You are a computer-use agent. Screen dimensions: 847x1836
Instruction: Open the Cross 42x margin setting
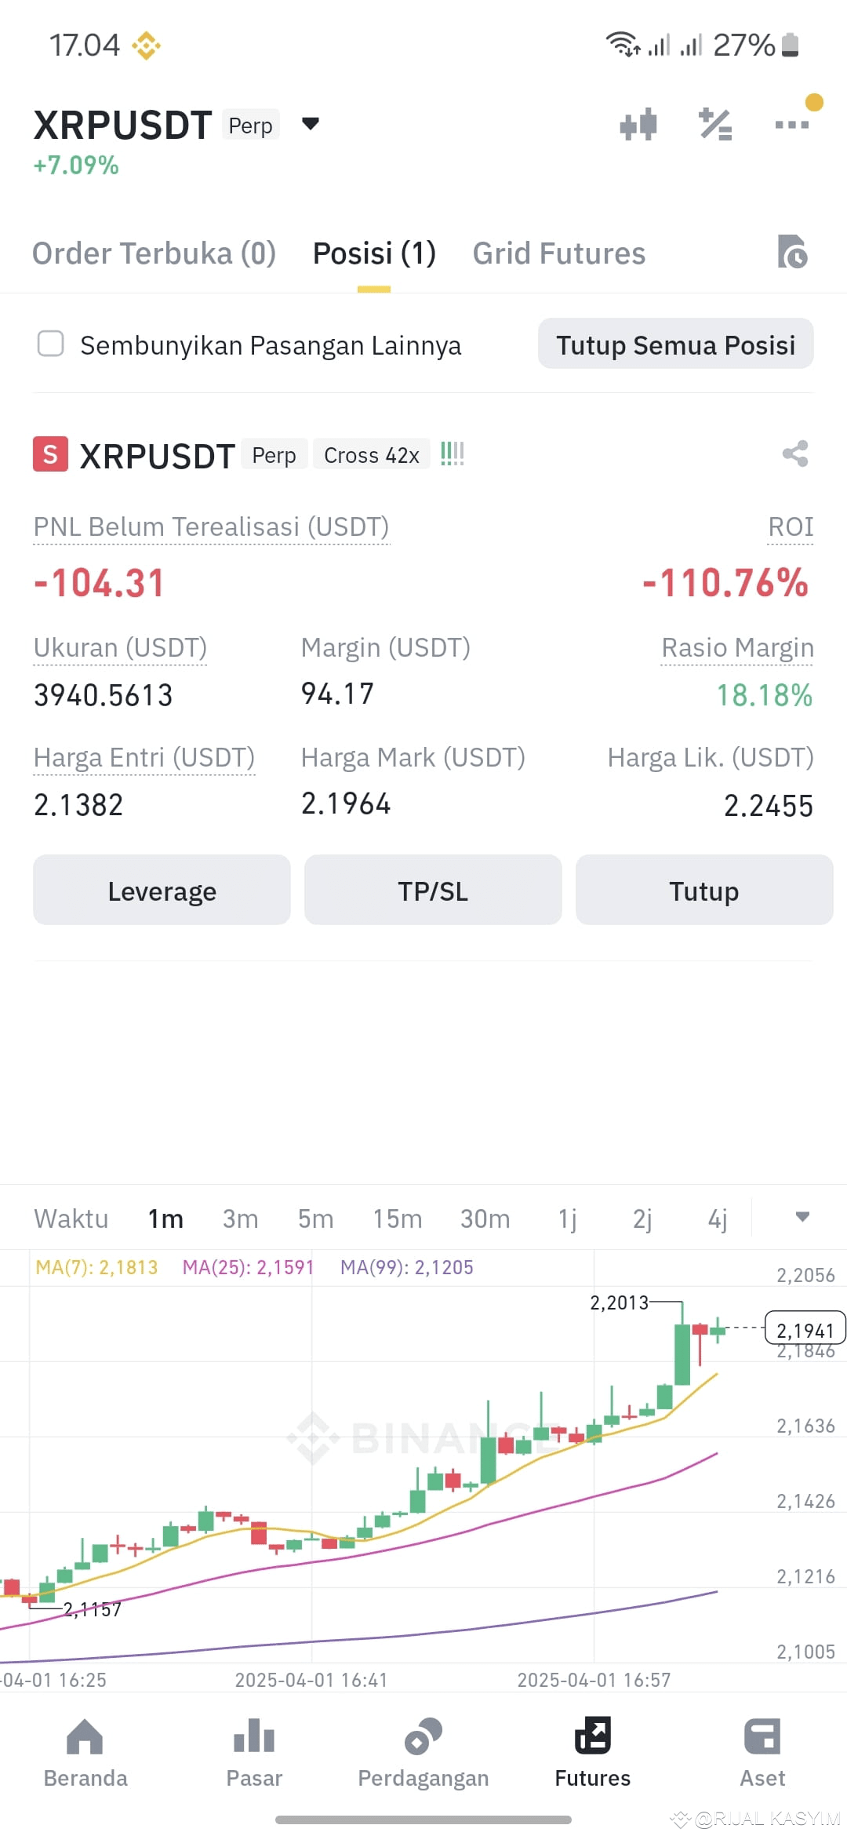coord(372,454)
